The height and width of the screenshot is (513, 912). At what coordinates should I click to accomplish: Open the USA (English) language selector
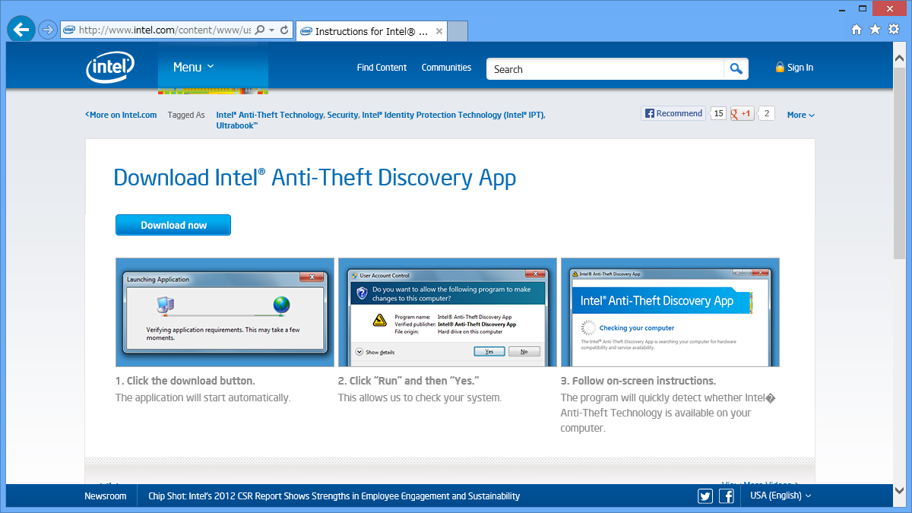pos(781,496)
